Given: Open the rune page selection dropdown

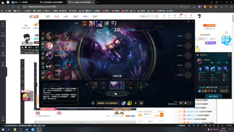Looking at the screenshot, I should click(108, 103).
